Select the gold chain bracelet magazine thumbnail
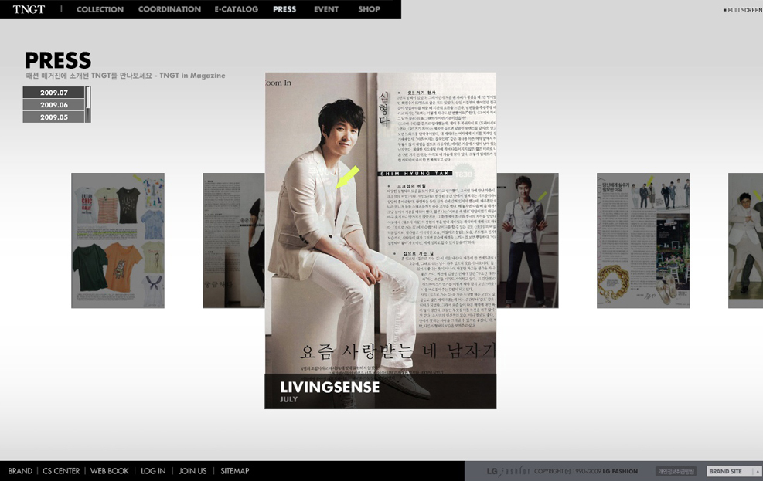Image resolution: width=763 pixels, height=481 pixels. coord(643,240)
